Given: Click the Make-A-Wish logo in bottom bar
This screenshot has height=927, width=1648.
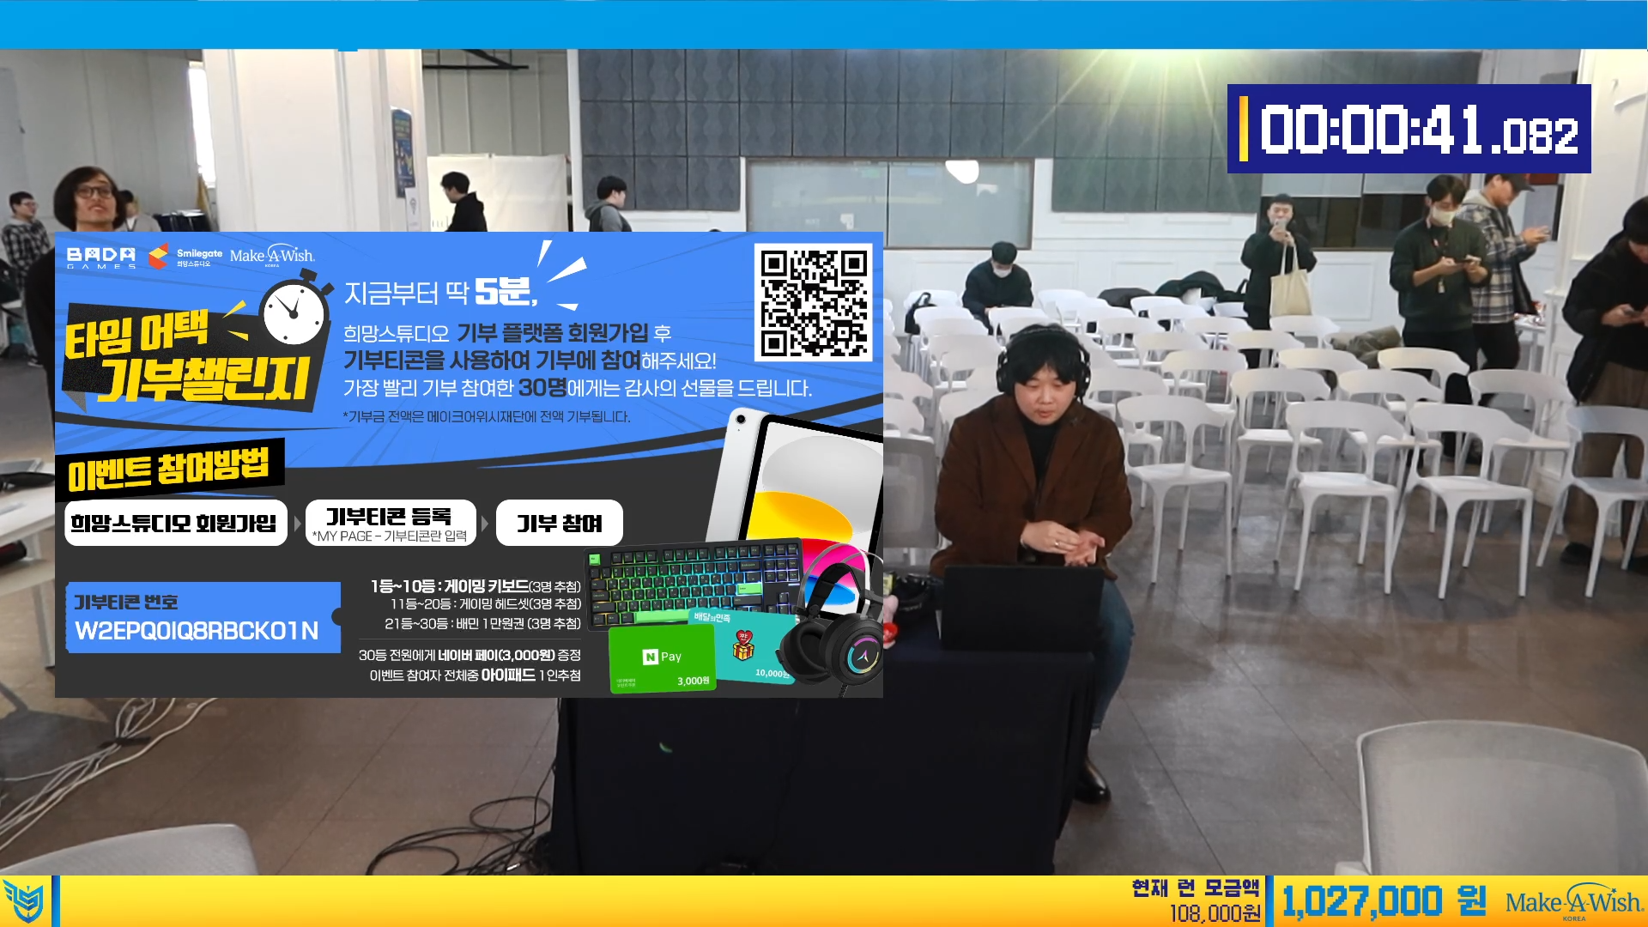Looking at the screenshot, I should pos(1574,902).
